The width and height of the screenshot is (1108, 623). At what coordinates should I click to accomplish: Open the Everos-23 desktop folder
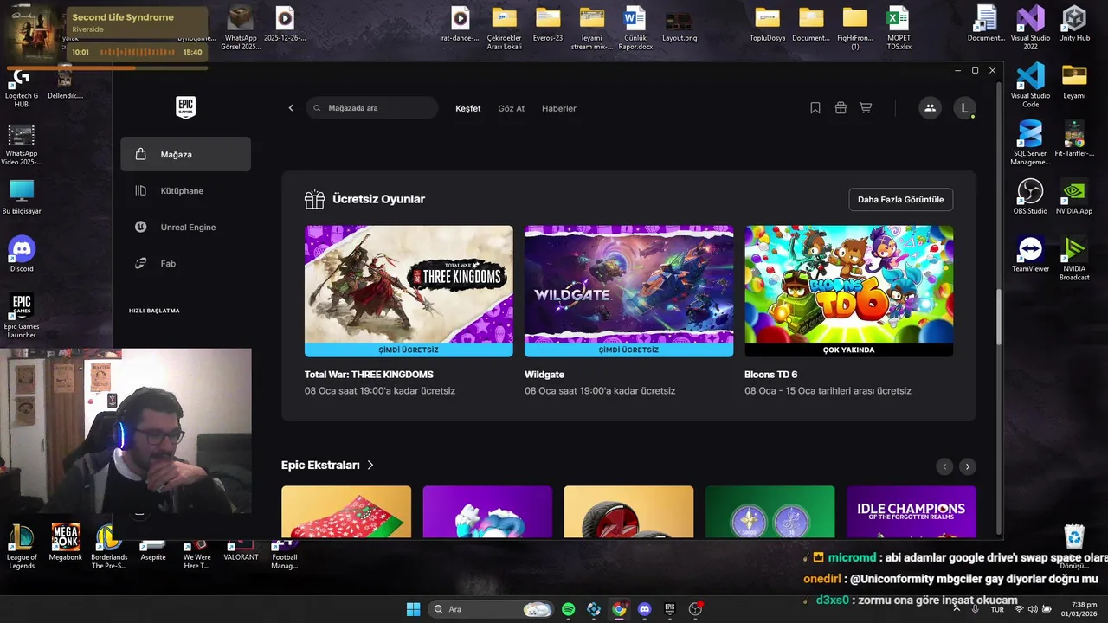click(548, 24)
